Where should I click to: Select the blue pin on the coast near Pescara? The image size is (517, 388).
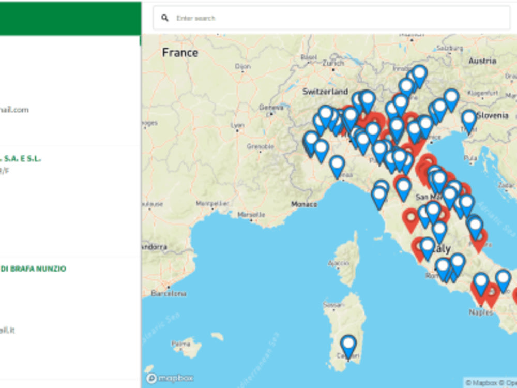475,228
